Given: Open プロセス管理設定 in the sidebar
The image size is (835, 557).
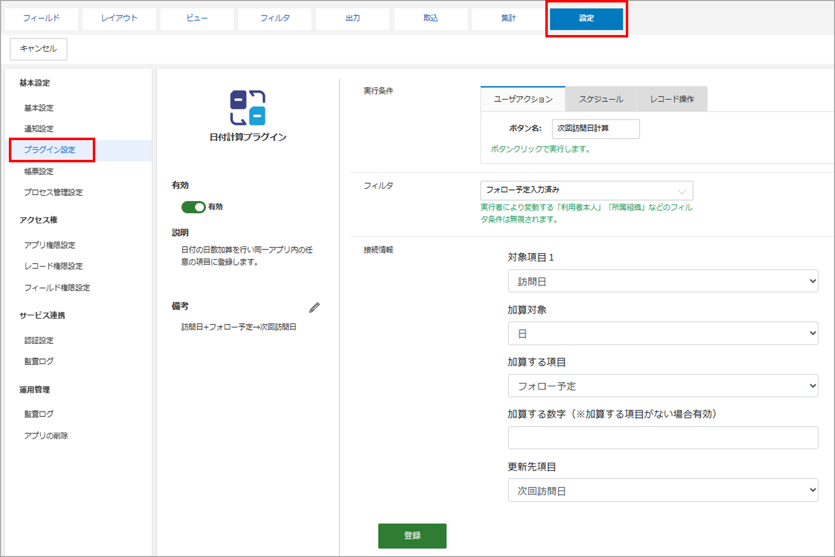Looking at the screenshot, I should [53, 192].
